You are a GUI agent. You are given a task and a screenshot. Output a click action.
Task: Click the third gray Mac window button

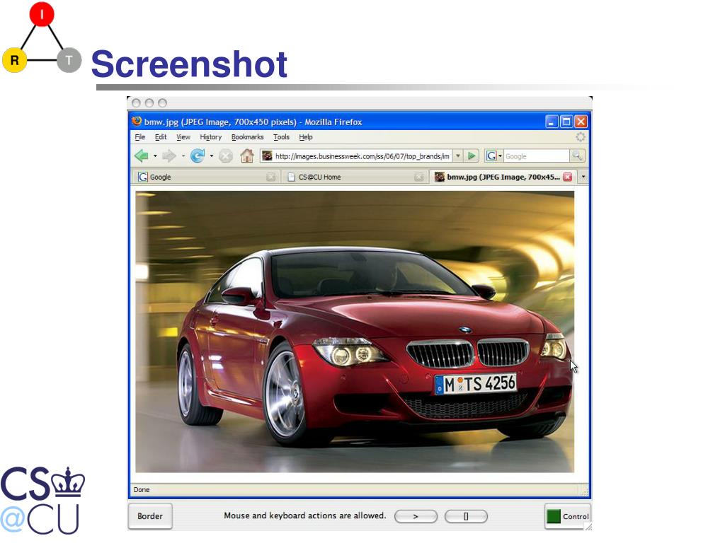point(162,103)
